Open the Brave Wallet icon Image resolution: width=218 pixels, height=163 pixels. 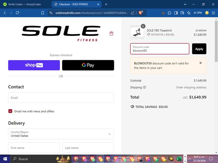coord(182,13)
